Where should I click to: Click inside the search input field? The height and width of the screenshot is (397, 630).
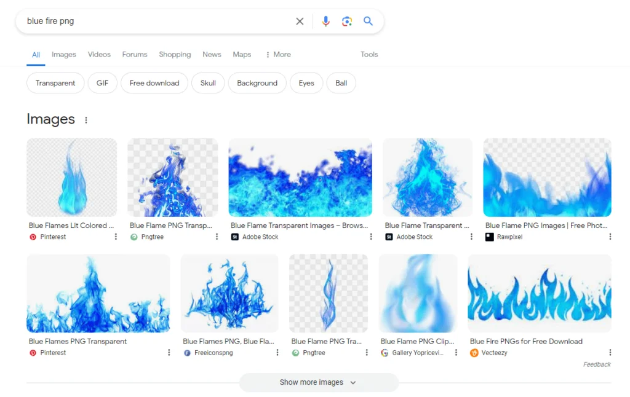coord(154,22)
